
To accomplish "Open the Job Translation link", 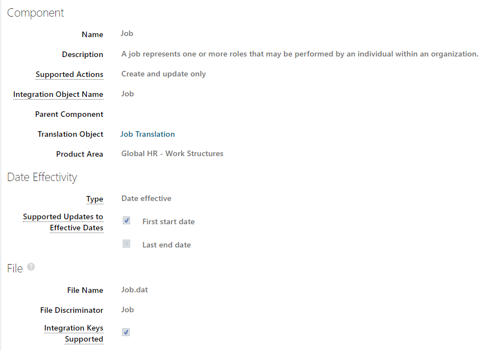I will pyautogui.click(x=148, y=134).
